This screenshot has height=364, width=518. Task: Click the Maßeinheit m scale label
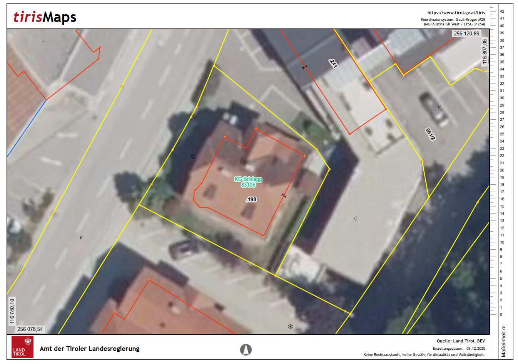(504, 342)
